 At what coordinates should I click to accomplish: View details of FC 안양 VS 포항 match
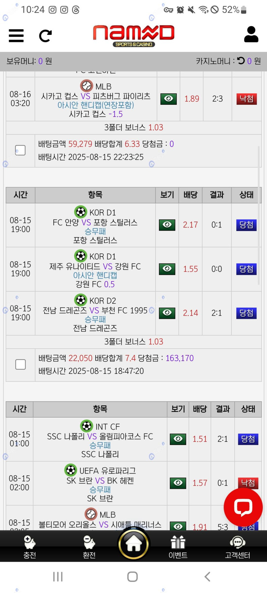click(167, 225)
